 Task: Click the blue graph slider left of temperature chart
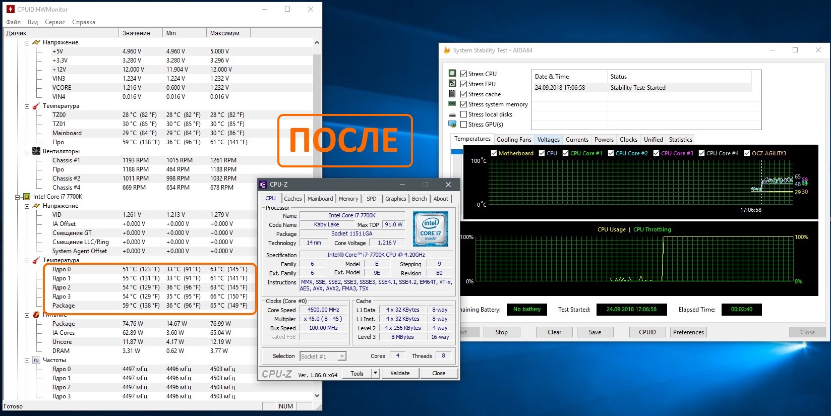[457, 151]
